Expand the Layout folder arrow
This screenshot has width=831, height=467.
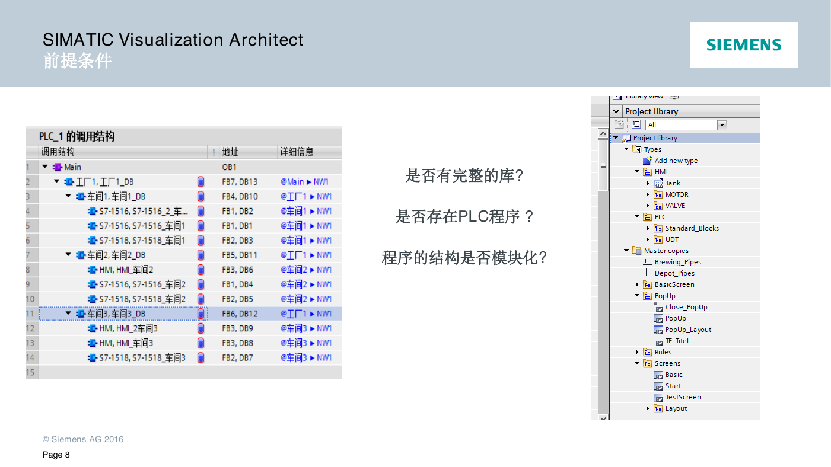(x=648, y=408)
